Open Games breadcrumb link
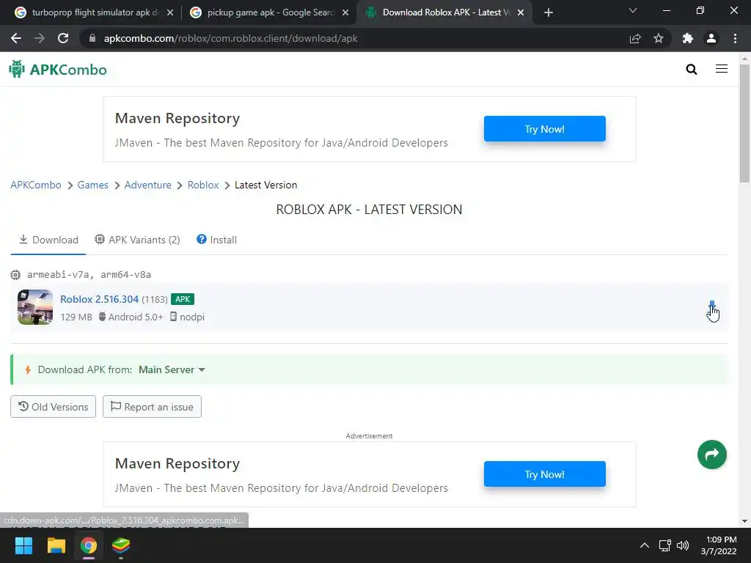 (x=93, y=185)
